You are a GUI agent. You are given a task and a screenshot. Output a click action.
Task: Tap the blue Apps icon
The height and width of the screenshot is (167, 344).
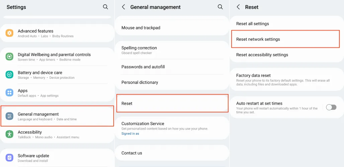coord(10,93)
